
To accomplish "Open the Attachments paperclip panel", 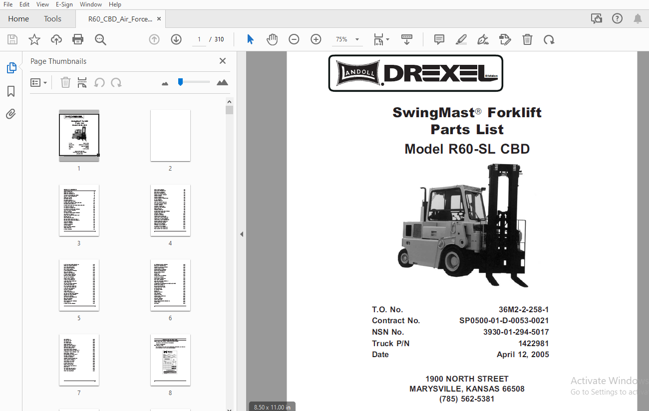I will tap(11, 114).
